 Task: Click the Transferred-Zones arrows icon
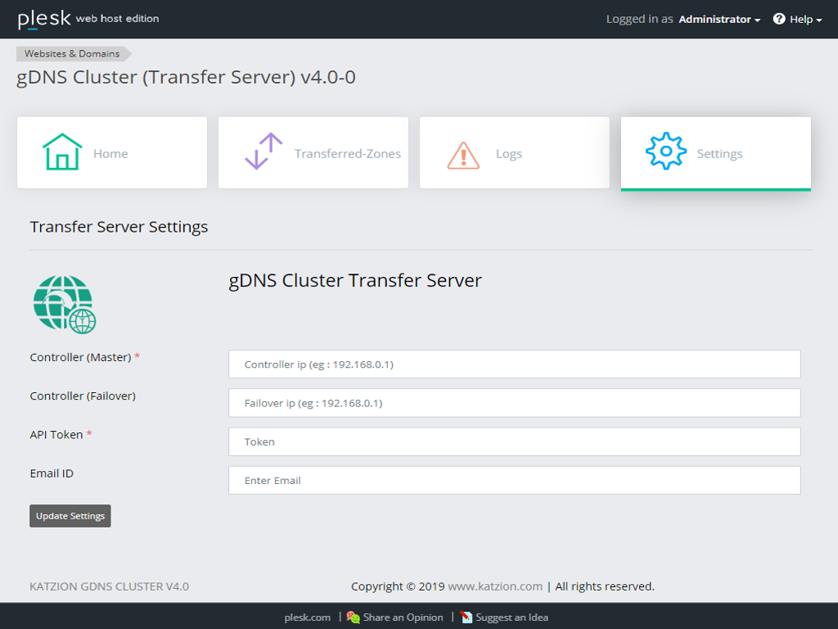(264, 152)
